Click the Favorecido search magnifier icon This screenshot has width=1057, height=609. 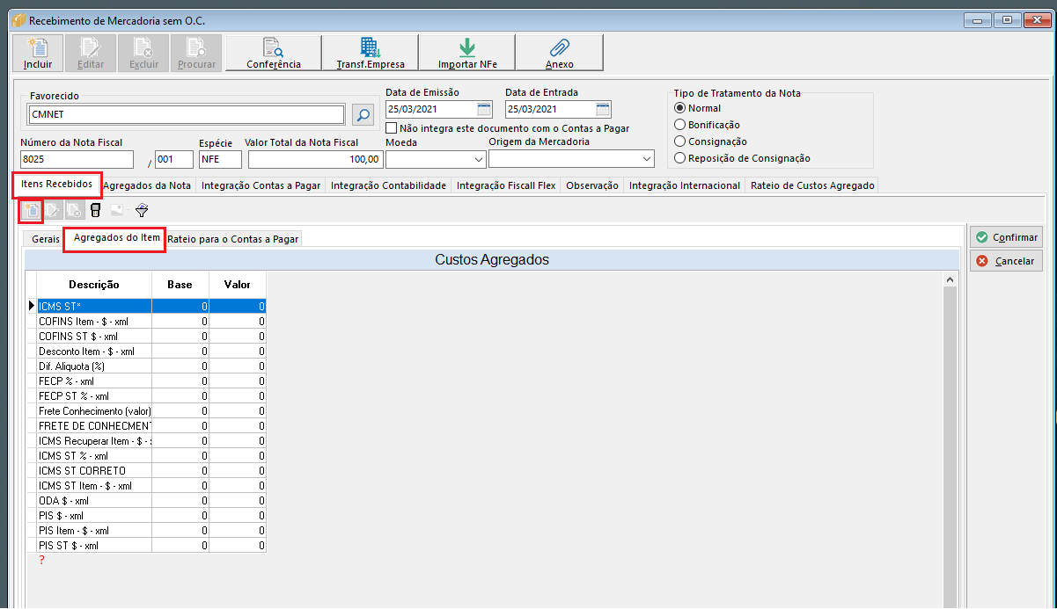click(x=363, y=114)
